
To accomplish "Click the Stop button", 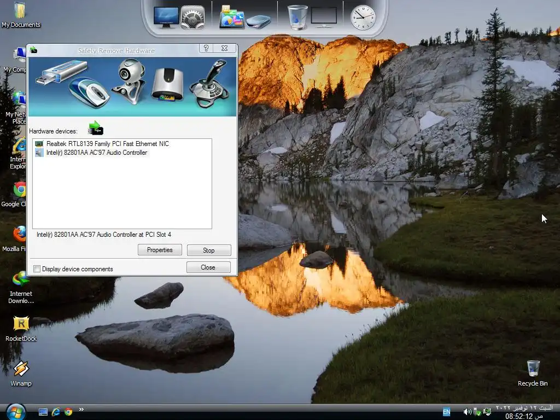I will tap(209, 250).
